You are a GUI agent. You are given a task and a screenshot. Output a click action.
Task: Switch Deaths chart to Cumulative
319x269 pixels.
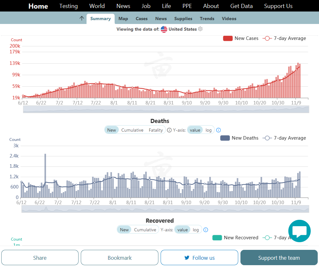(x=132, y=130)
